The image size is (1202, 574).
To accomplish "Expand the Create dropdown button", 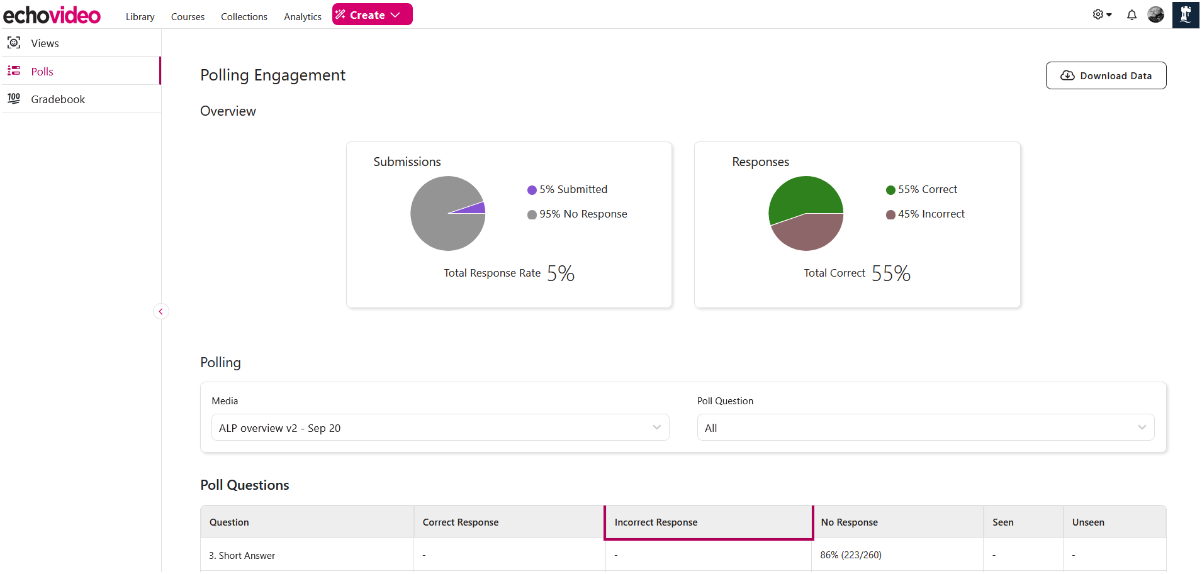I will pyautogui.click(x=372, y=14).
